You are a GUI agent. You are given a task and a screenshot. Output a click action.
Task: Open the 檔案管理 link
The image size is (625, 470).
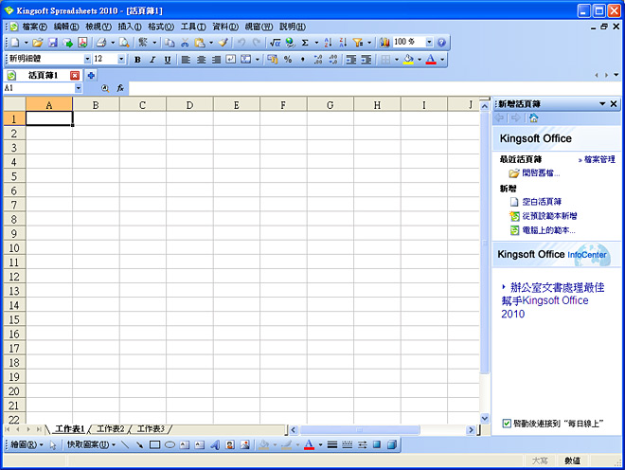(599, 159)
